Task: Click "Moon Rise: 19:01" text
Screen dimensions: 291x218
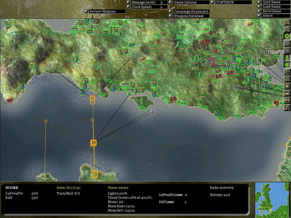Action: pyautogui.click(x=121, y=206)
